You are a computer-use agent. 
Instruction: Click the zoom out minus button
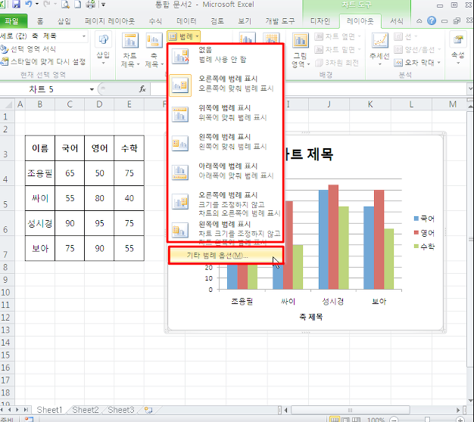pos(394,420)
